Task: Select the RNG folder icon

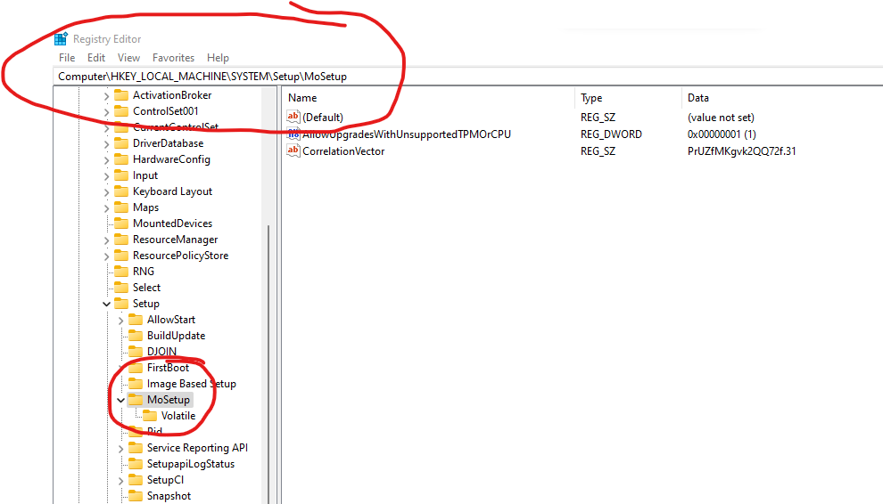Action: pos(121,271)
